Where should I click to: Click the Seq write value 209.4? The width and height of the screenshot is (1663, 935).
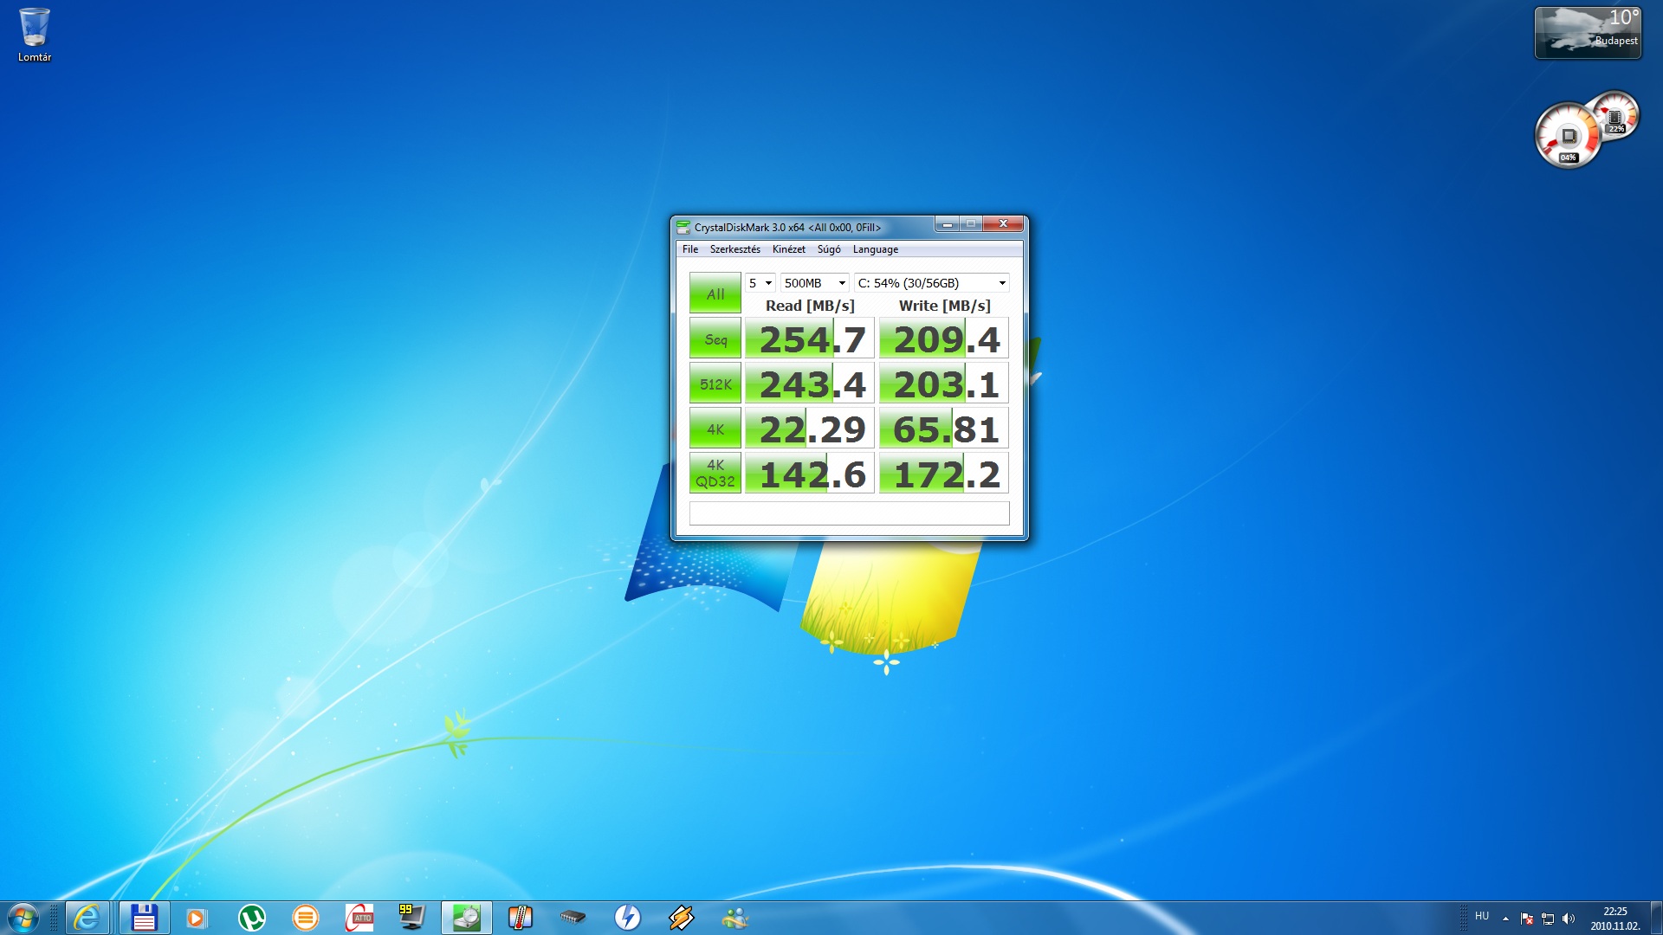coord(944,339)
